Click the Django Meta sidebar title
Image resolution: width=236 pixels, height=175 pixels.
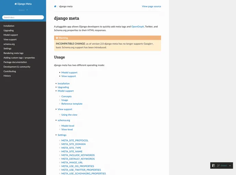point(23,4)
